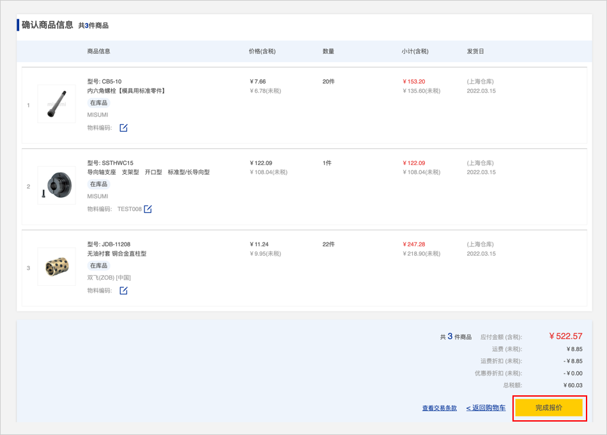
Task: Select the 型号: CB5-10 model text
Action: click(x=104, y=82)
